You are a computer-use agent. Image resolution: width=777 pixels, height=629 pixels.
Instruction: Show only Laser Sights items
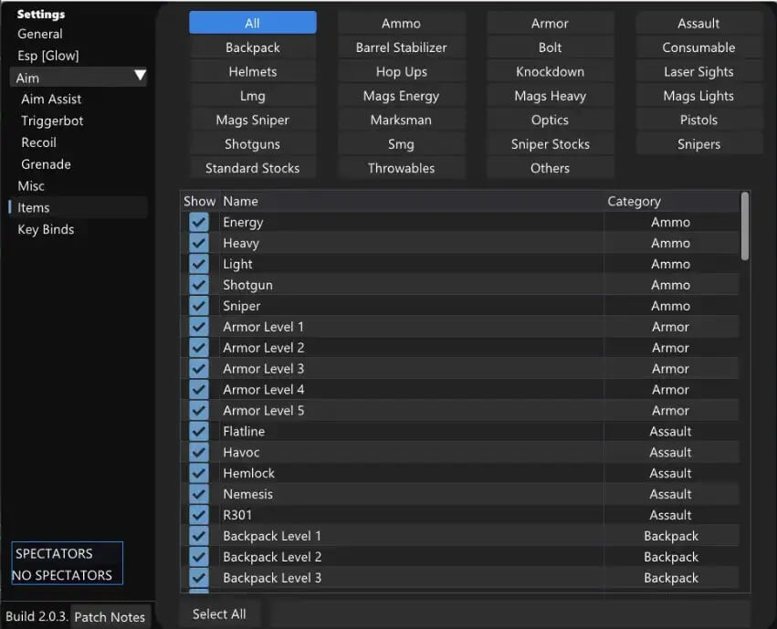tap(698, 72)
